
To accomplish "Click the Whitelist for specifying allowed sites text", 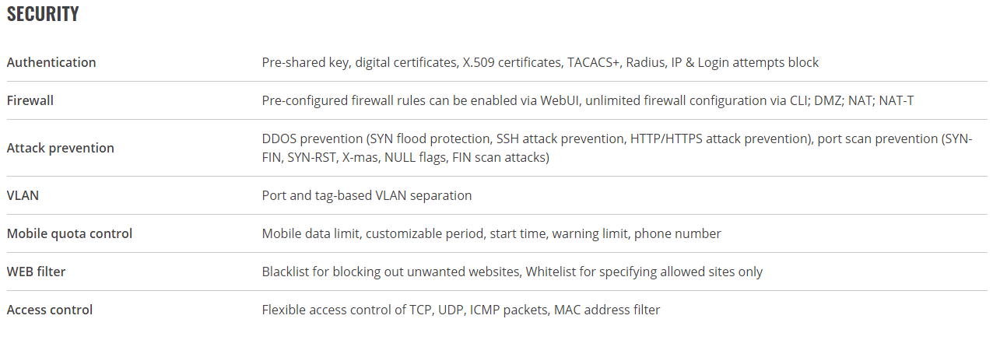I will [644, 272].
